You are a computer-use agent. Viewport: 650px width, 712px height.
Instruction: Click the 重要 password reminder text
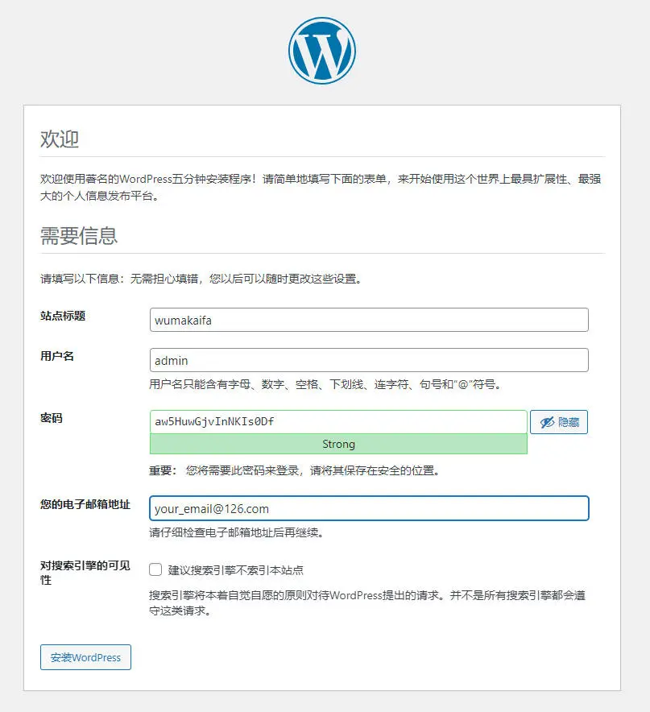(295, 470)
